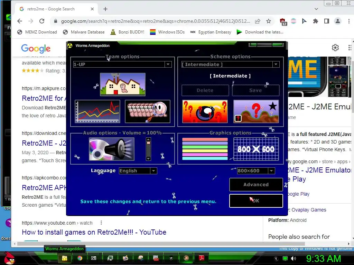Click the rainbow color stripes graphics icon
The width and height of the screenshot is (354, 265).
205,149
